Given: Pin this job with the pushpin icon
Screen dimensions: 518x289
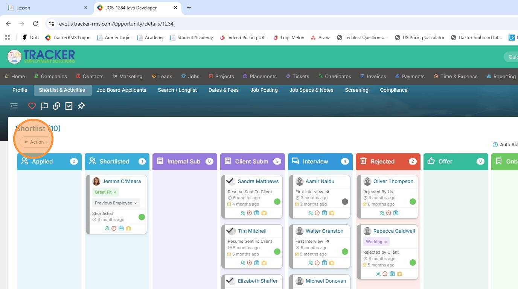Looking at the screenshot, I should click(81, 106).
